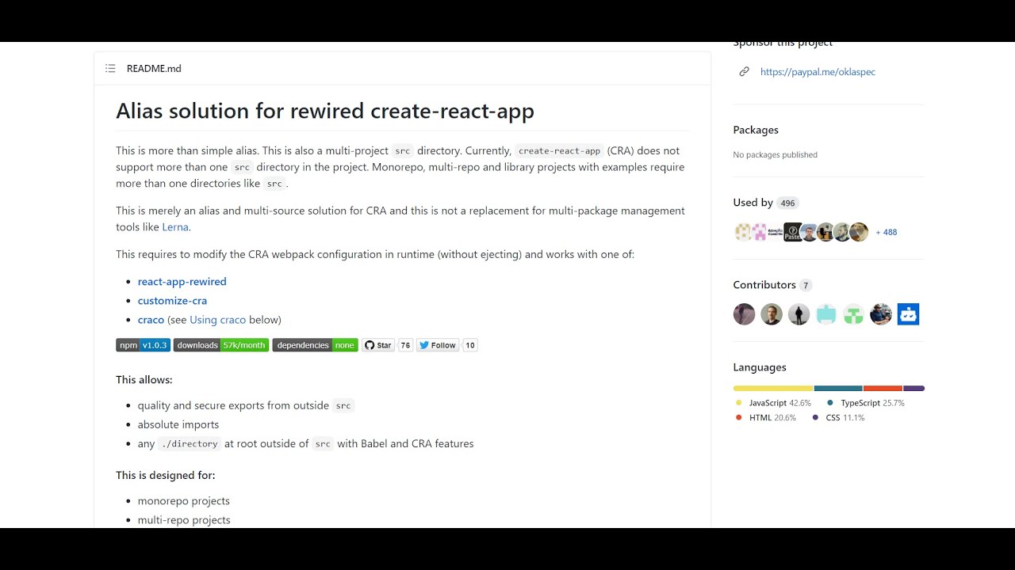Open the README table of contents icon

[x=110, y=69]
